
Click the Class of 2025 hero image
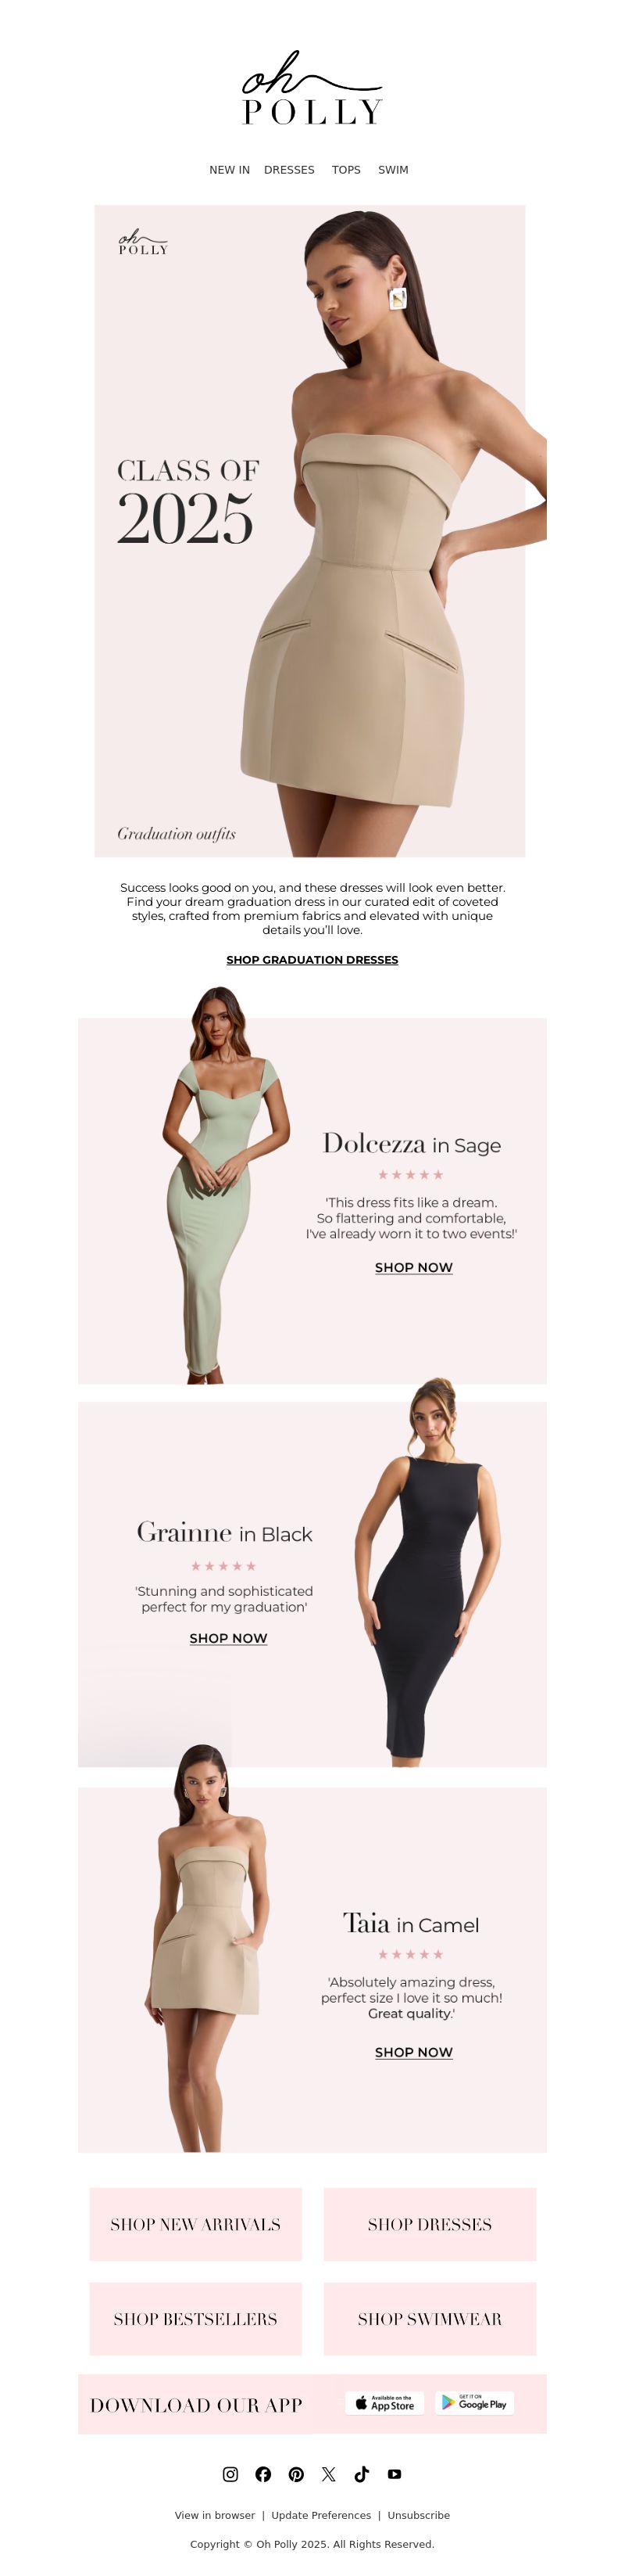point(310,531)
